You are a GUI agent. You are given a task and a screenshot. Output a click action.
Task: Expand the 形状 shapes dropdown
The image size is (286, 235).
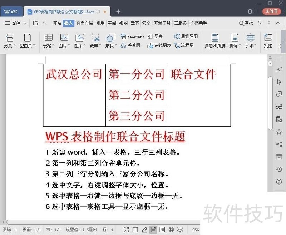coord(115,45)
